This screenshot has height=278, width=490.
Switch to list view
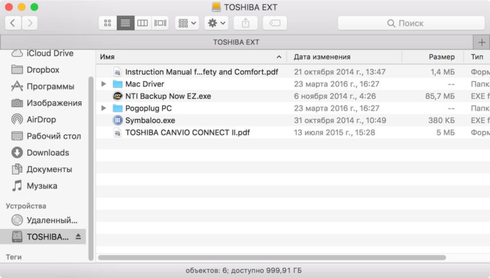click(125, 23)
